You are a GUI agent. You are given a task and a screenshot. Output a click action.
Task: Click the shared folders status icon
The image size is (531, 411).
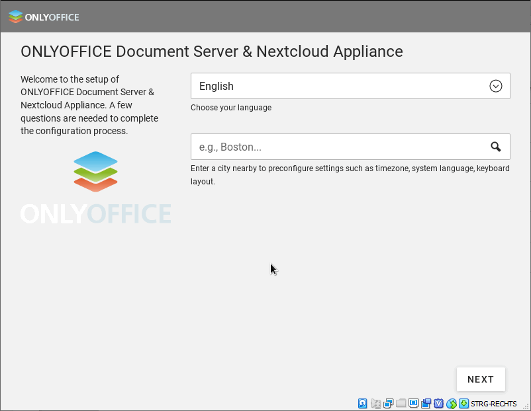coord(401,404)
